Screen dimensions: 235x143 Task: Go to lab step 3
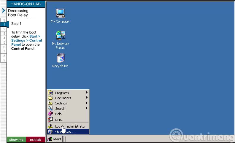click(4, 34)
